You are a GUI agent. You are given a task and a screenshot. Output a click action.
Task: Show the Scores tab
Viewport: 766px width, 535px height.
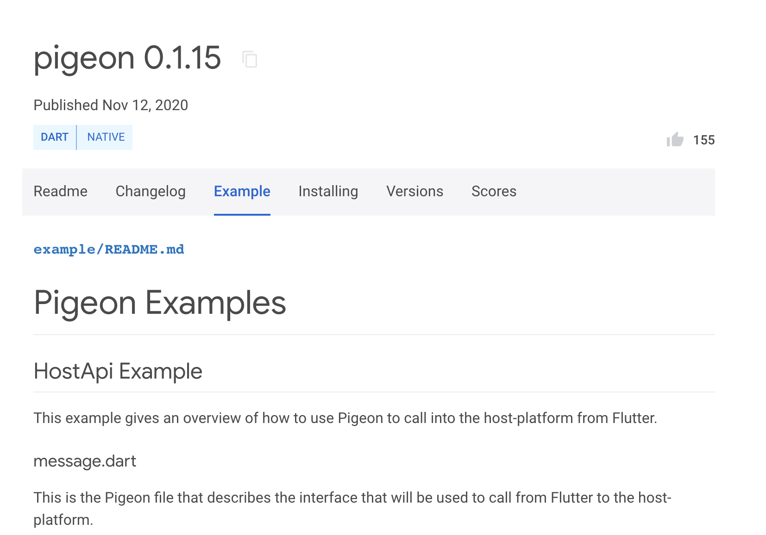494,192
